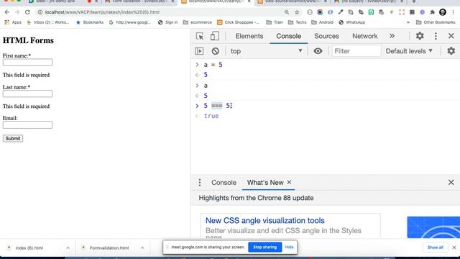Open the Click Shoppee bookmark
This screenshot has height=259, width=460.
[238, 22]
